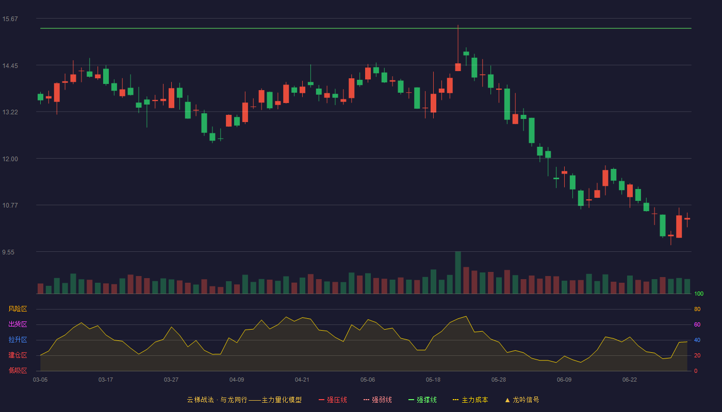This screenshot has width=722, height=412.
Task: Click the 13.22 price axis label
Action: [x=10, y=112]
